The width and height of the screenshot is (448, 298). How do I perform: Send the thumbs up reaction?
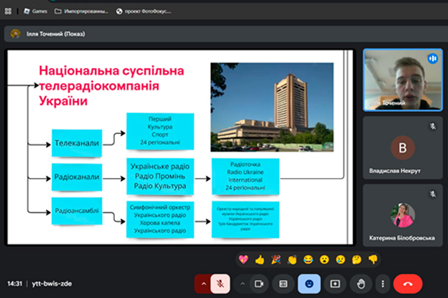(259, 259)
